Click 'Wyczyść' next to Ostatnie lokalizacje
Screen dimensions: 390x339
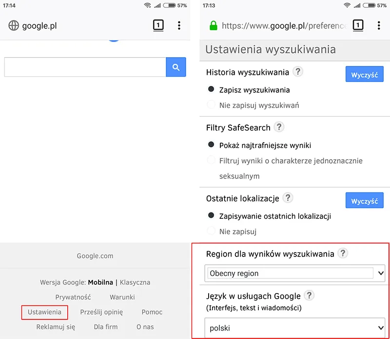point(365,201)
